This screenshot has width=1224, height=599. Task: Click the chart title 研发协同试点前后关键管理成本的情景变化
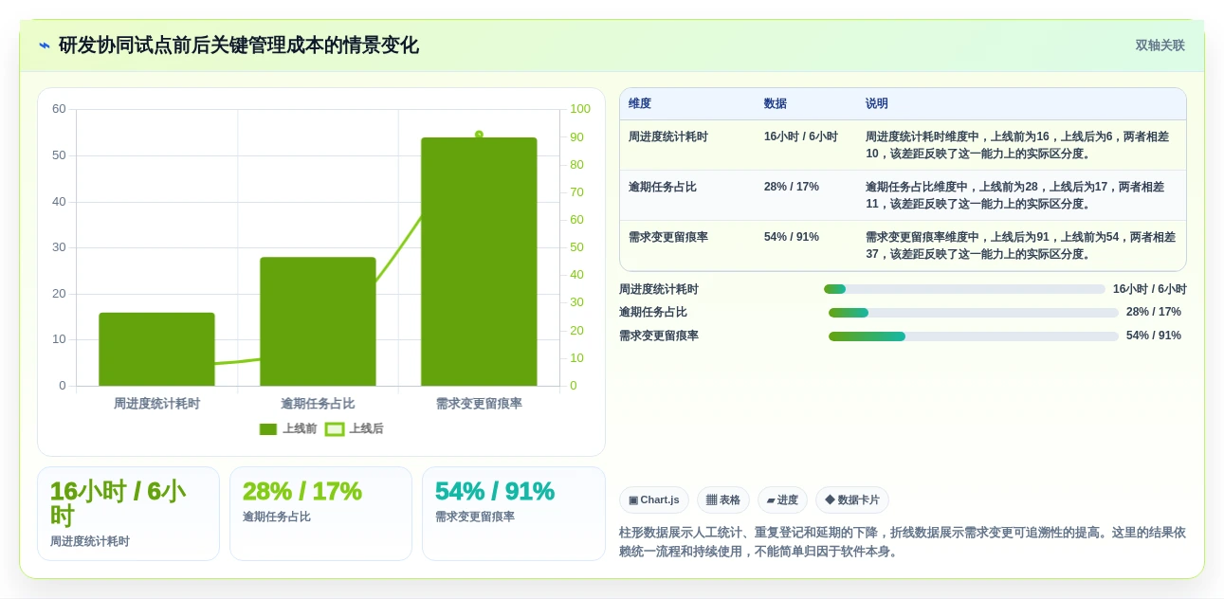tap(238, 45)
